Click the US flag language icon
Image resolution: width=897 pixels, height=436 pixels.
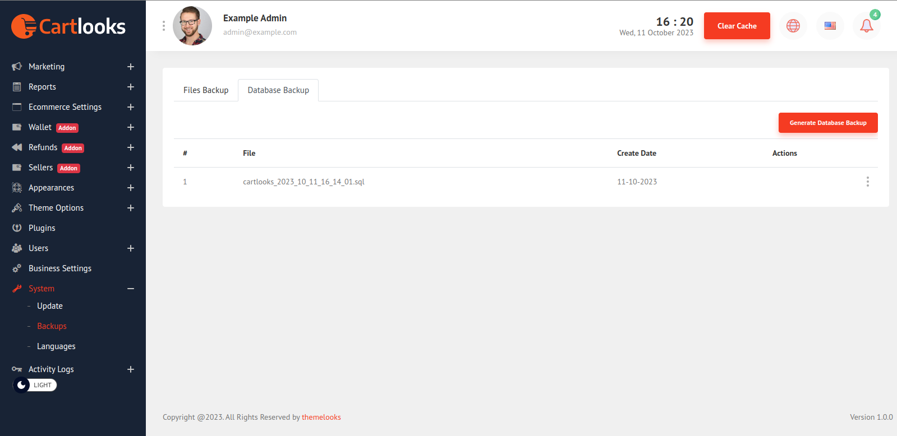point(830,26)
